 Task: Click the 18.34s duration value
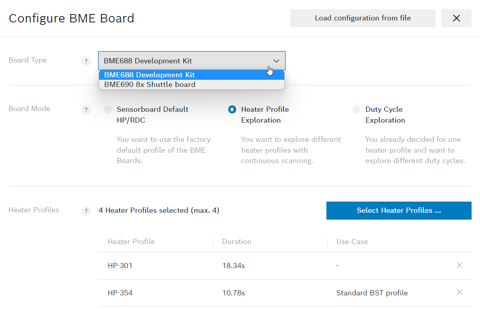point(233,266)
